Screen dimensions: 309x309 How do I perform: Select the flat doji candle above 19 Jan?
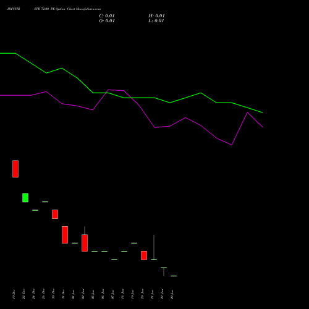coord(134,243)
